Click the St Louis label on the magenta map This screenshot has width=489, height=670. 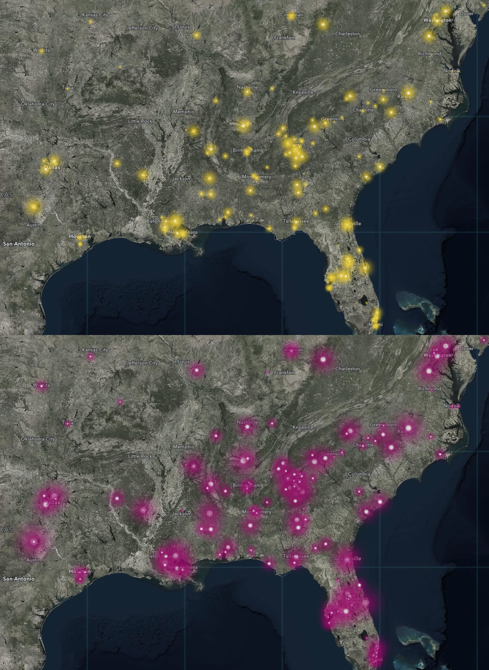pyautogui.click(x=180, y=362)
